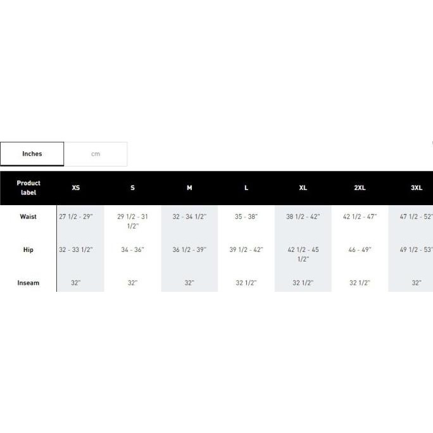The image size is (433, 433).
Task: Click the M size column header
Action: click(189, 188)
